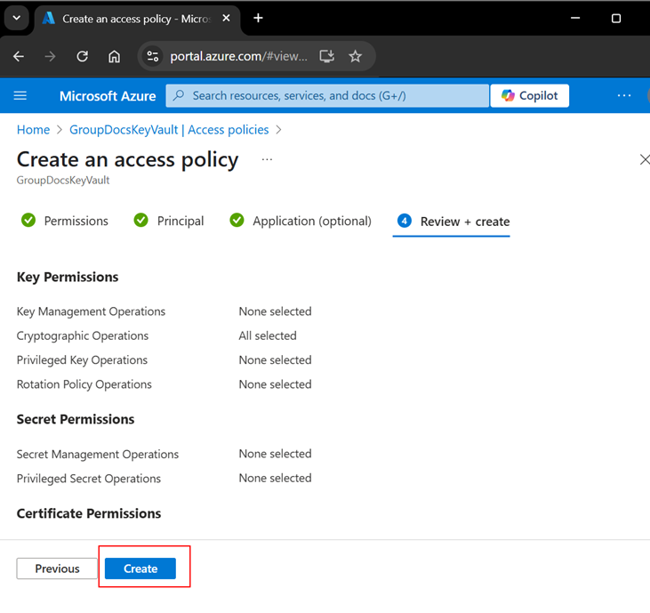Screen dimensions: 650x613
Task: Open the ellipsis next to page title
Action: [267, 160]
